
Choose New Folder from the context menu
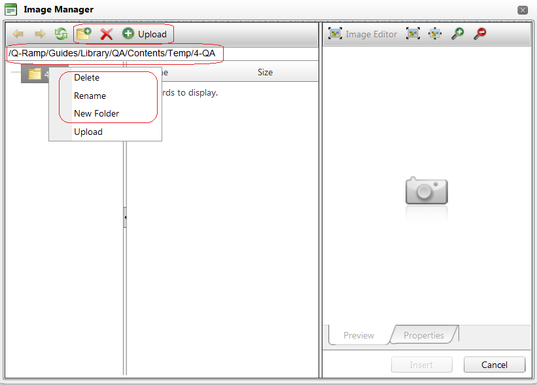(x=105, y=113)
